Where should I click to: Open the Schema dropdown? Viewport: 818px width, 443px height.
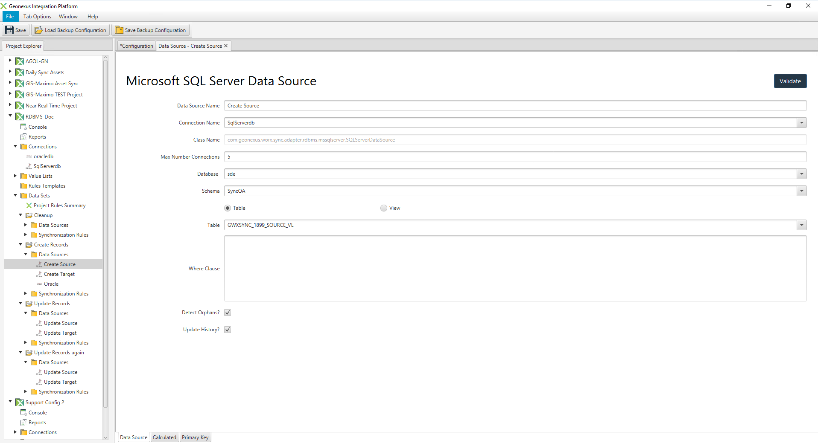coord(802,191)
